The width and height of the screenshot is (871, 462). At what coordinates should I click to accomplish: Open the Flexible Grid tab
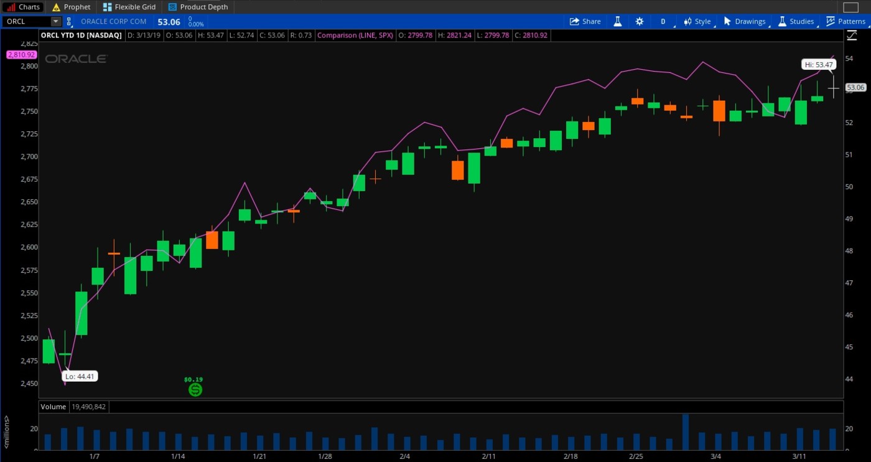pos(129,7)
